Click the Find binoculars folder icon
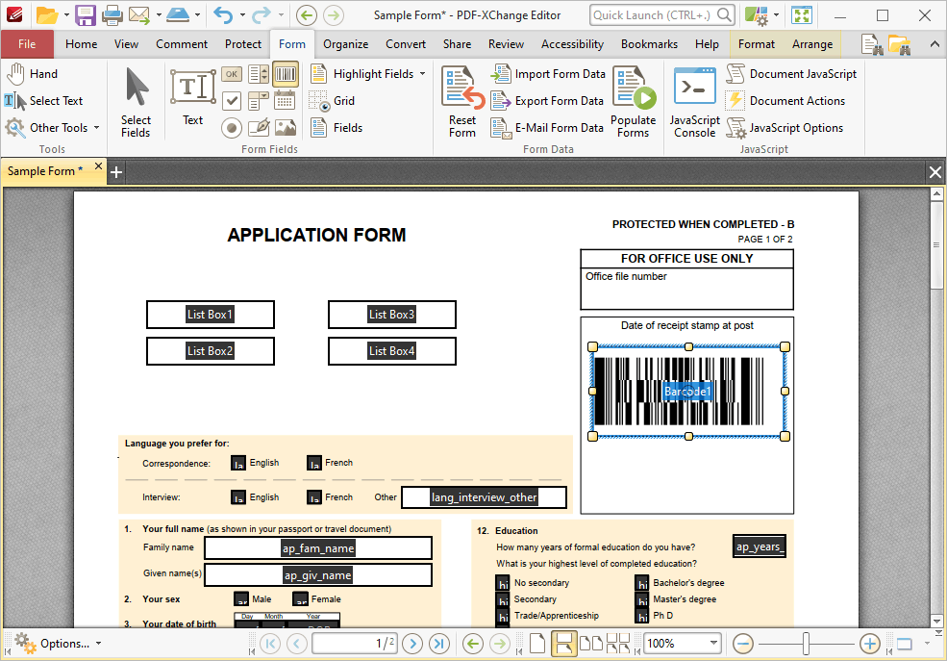This screenshot has height=661, width=947. pos(899,44)
